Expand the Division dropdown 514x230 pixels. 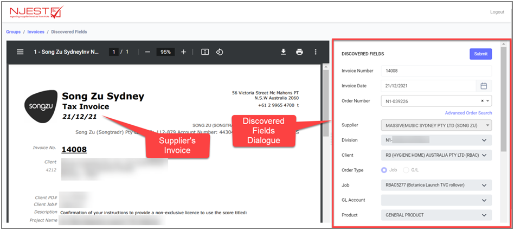click(436, 140)
